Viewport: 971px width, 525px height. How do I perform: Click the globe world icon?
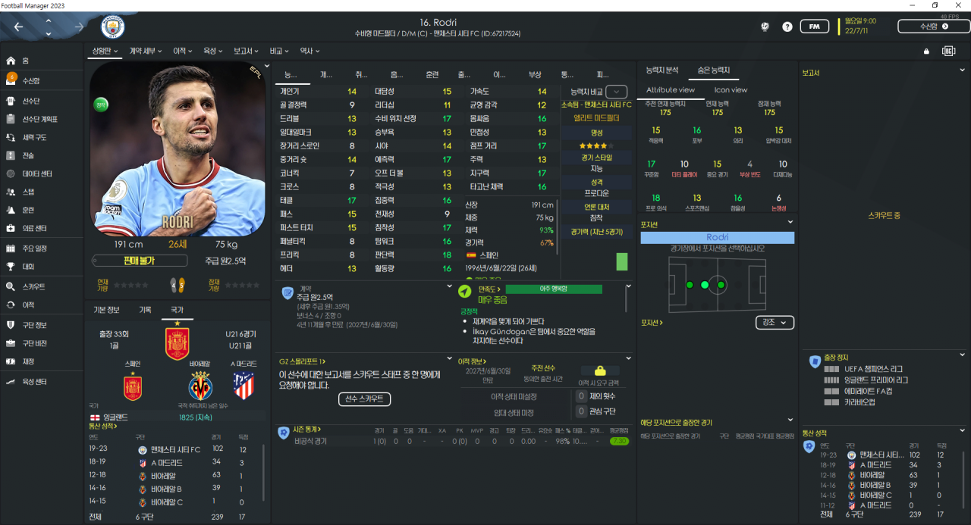765,27
